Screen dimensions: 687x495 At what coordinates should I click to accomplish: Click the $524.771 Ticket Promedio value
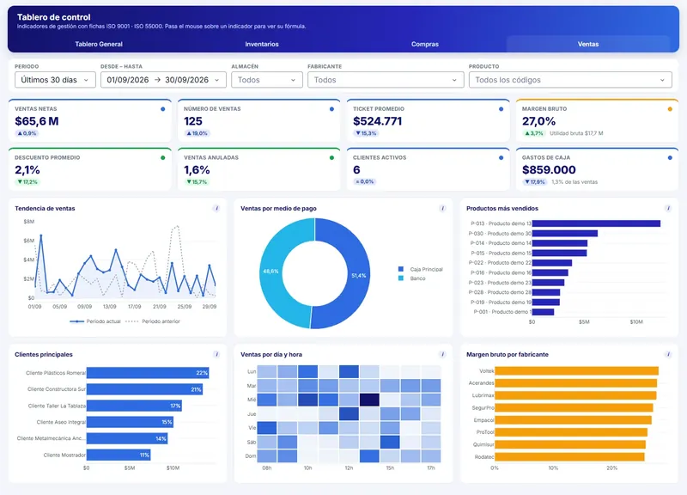click(x=377, y=121)
